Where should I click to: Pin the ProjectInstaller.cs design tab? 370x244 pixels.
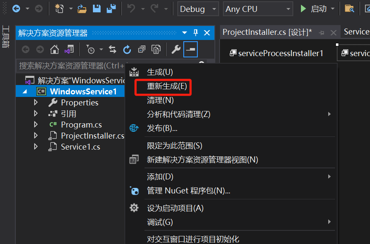tap(321, 33)
